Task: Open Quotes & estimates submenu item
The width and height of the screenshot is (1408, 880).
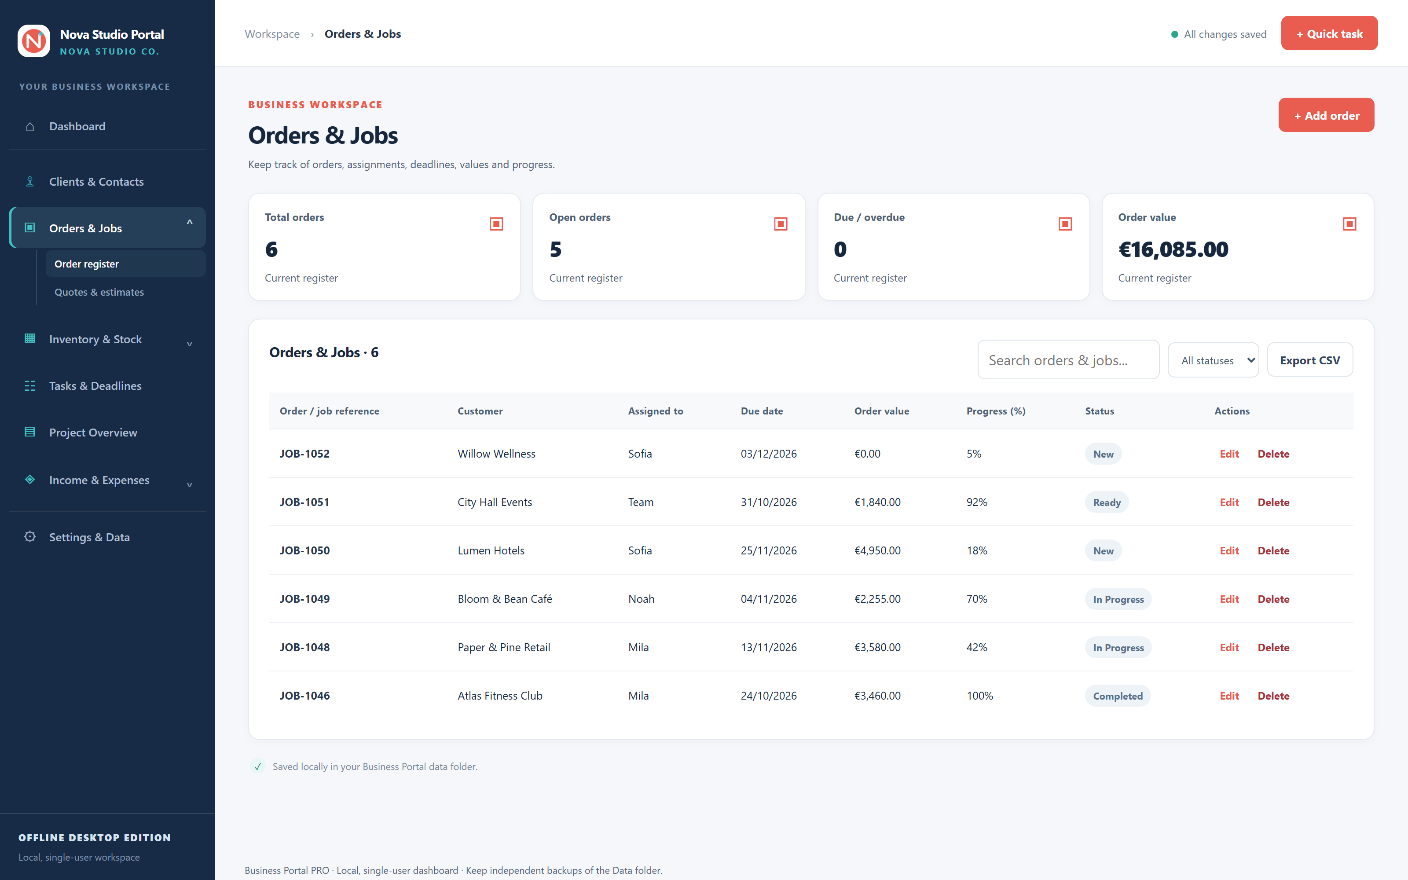Action: point(126,292)
